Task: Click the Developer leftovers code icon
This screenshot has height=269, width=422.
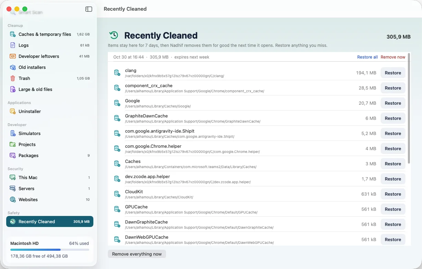Action: pyautogui.click(x=13, y=56)
